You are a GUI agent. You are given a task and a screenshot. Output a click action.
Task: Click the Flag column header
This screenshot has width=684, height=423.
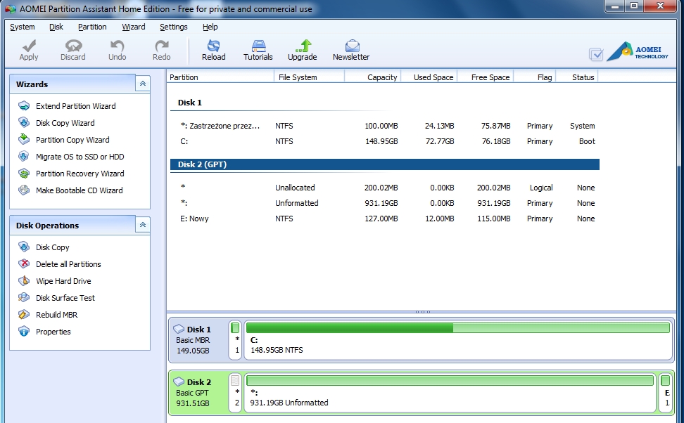[535, 77]
